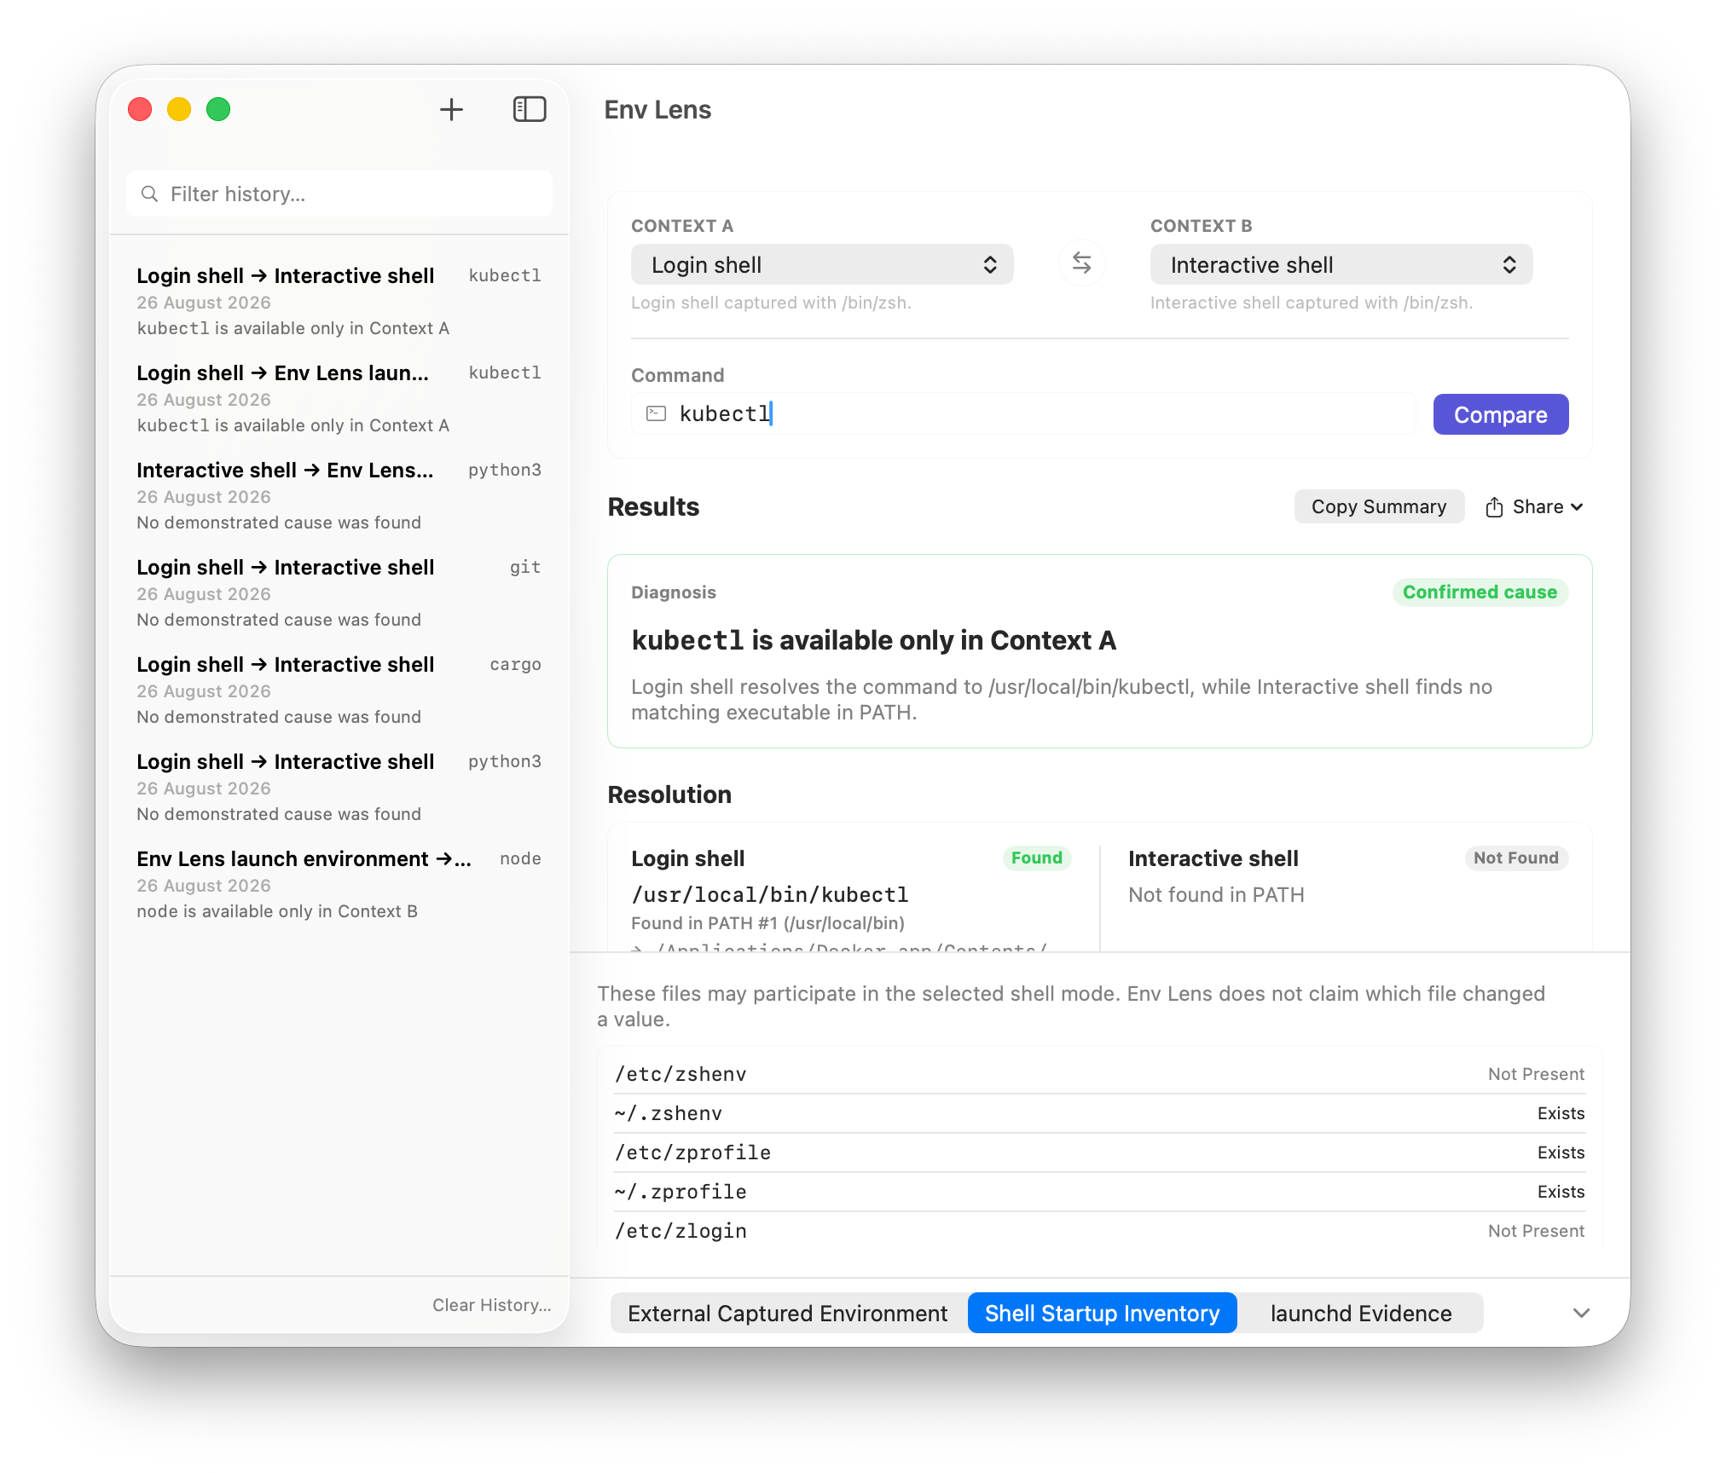Select the /etc/zprofile row

(1099, 1152)
